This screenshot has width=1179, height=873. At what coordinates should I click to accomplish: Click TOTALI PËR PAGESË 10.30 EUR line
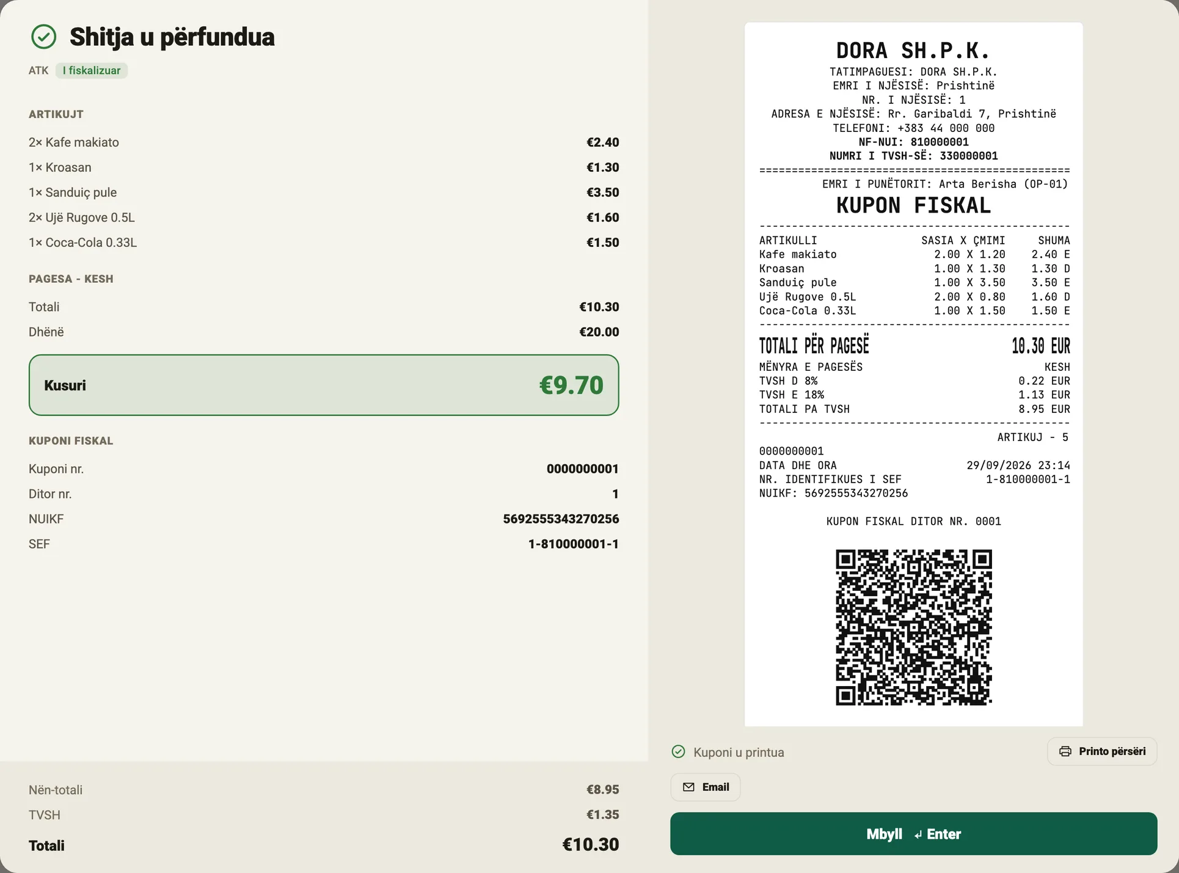click(x=914, y=346)
